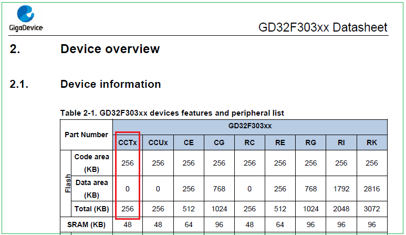Image resolution: width=406 pixels, height=235 pixels.
Task: Click SRAM value 48 under CCTx
Action: click(x=128, y=224)
